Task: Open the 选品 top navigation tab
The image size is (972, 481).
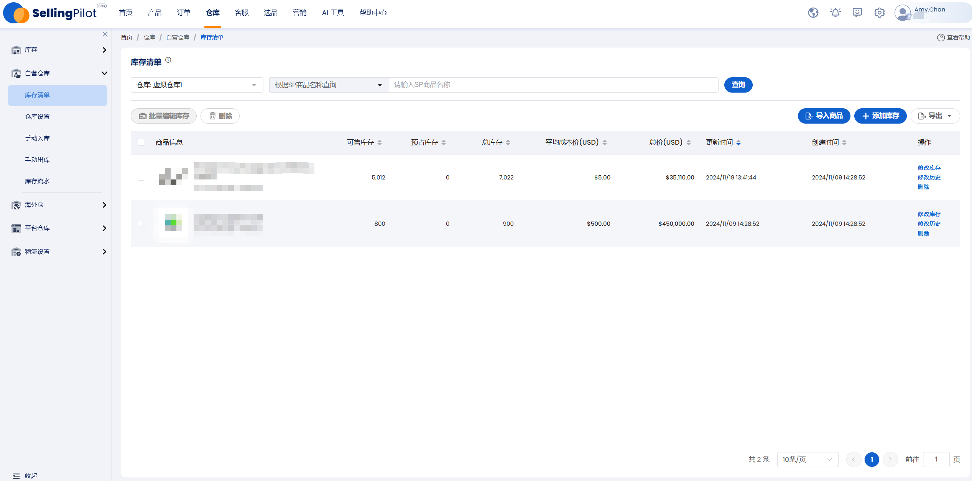Action: [271, 13]
